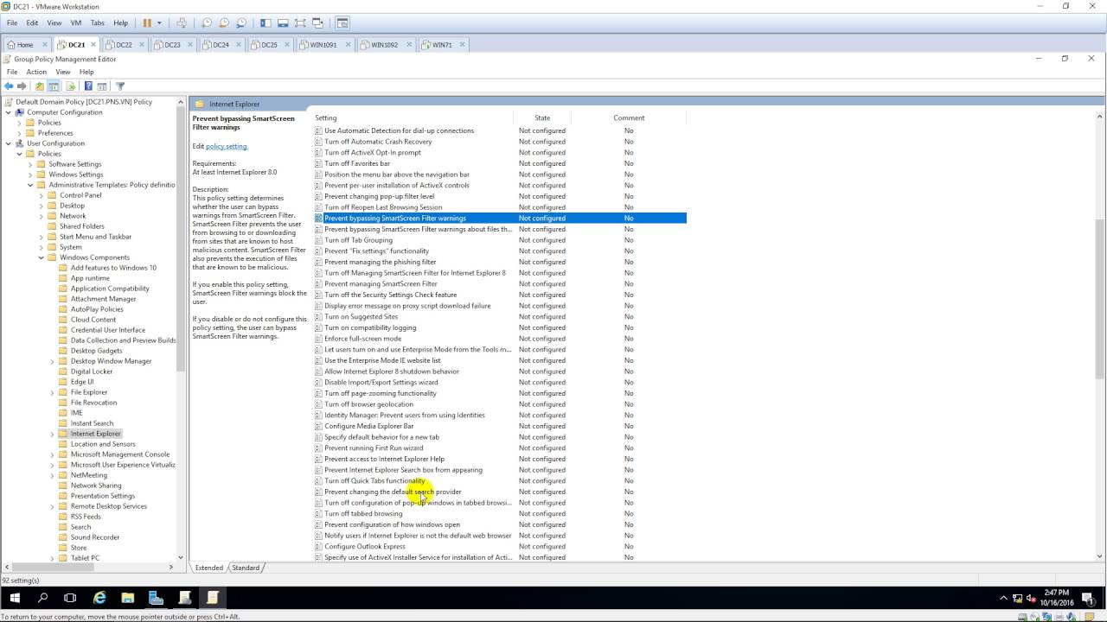Expand the Start Menu and Taskbar folder
1107x622 pixels.
pos(41,237)
